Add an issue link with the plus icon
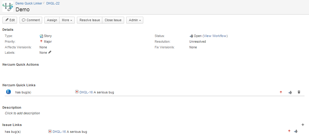 (302, 125)
